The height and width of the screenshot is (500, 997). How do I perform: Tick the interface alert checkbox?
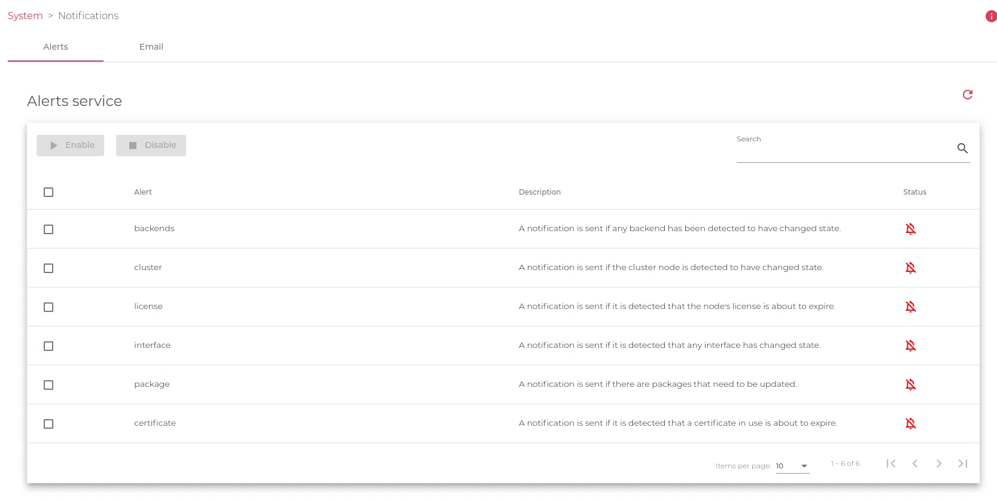click(x=48, y=346)
